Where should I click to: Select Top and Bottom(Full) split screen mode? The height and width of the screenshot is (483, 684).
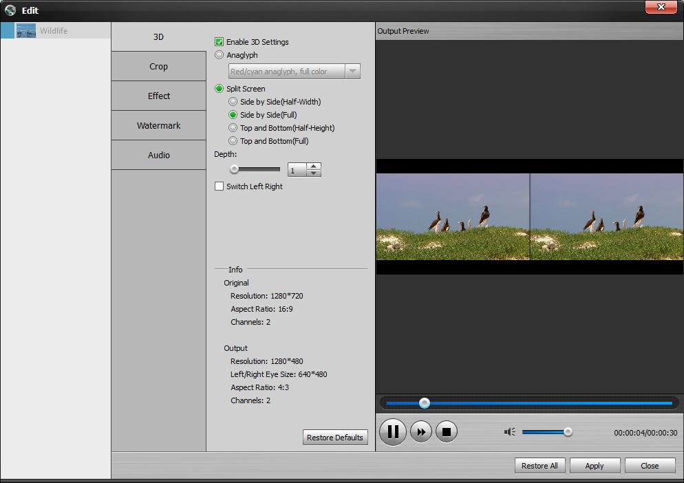(233, 141)
